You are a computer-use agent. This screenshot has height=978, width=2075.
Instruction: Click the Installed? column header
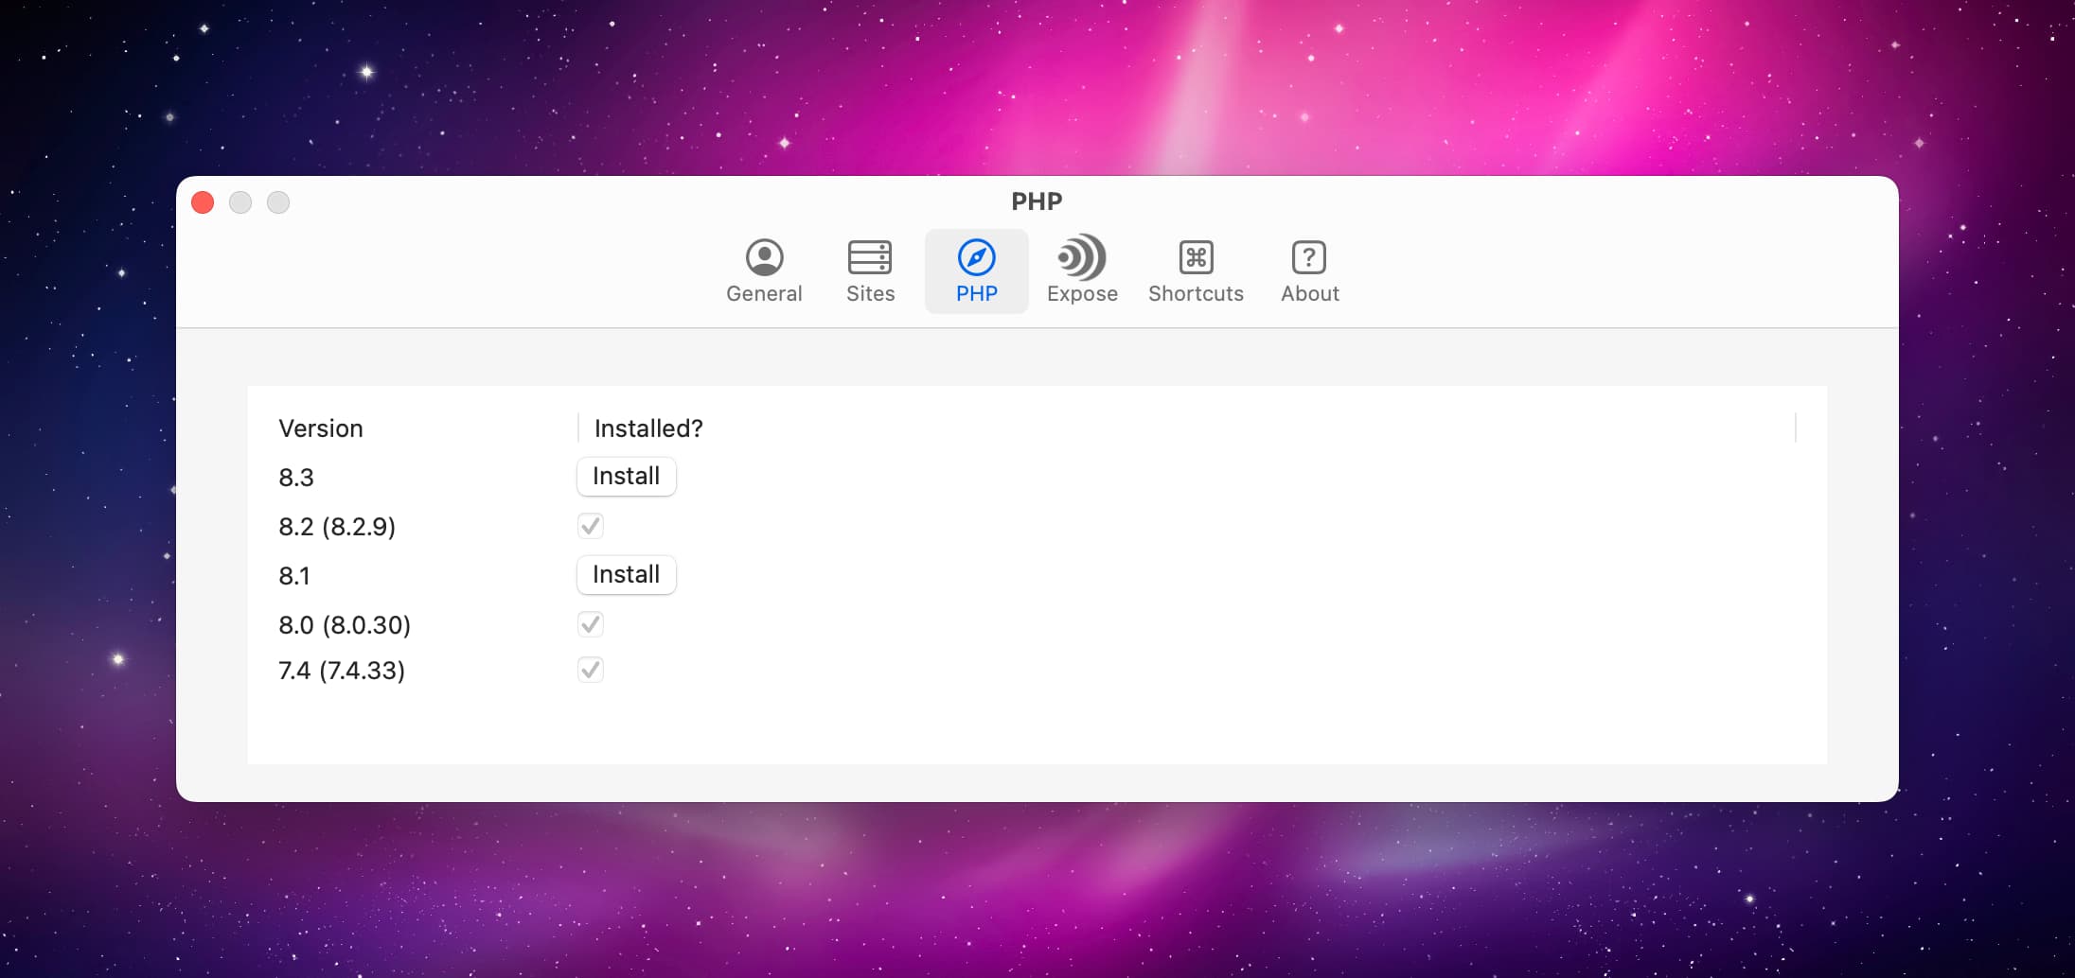pyautogui.click(x=647, y=428)
